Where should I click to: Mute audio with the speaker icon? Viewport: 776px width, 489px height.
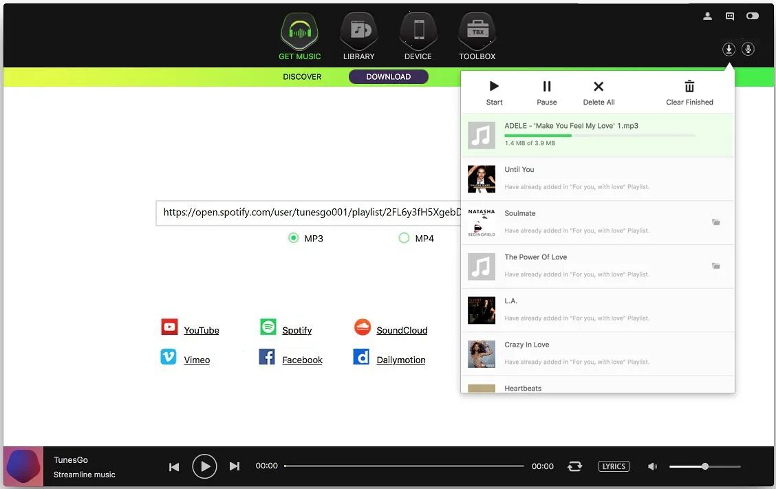[652, 466]
